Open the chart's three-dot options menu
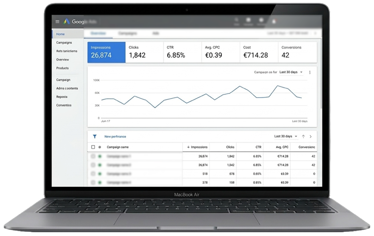374x236 pixels. tap(310, 72)
